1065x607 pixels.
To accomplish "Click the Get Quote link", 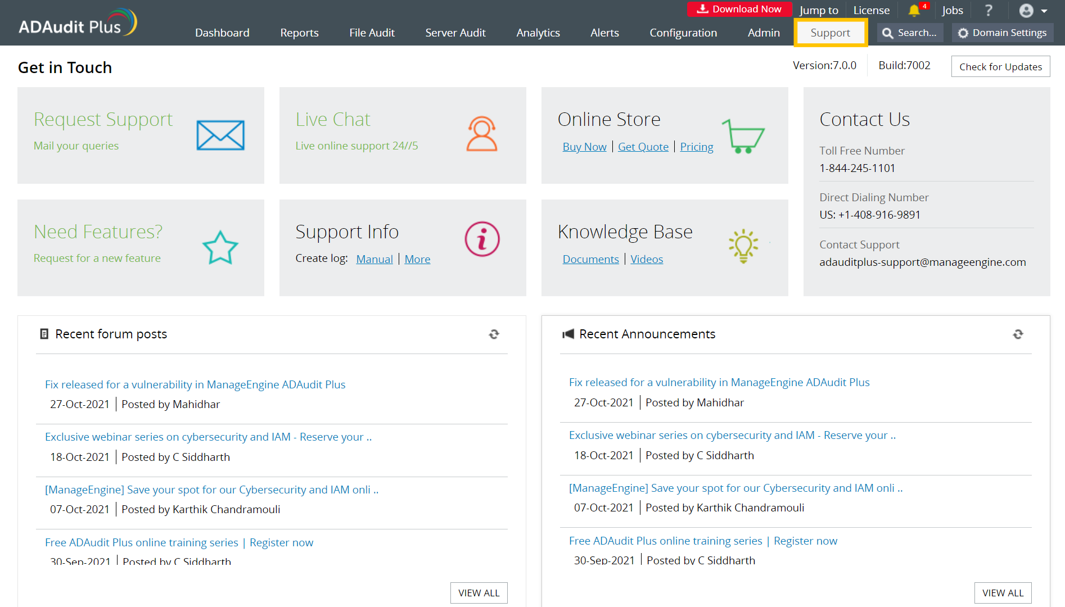I will point(643,147).
